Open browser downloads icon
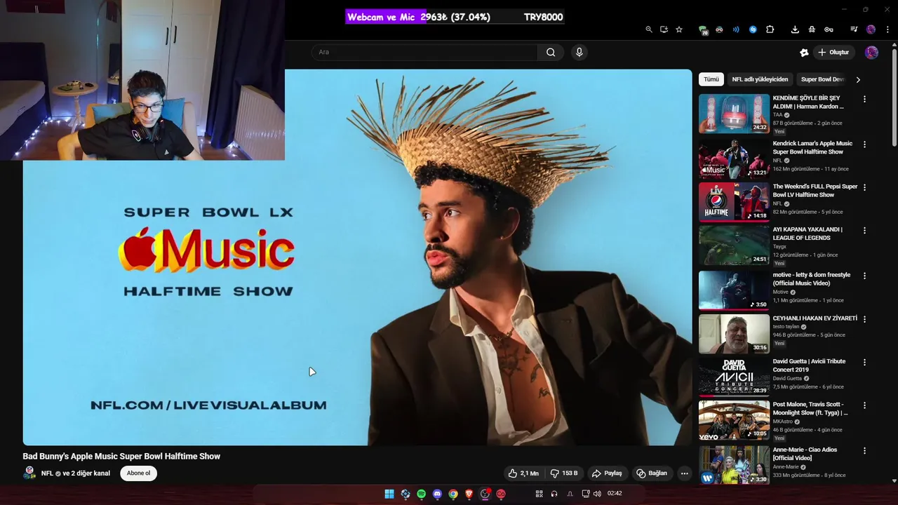Viewport: 898px width, 505px height. pyautogui.click(x=795, y=29)
